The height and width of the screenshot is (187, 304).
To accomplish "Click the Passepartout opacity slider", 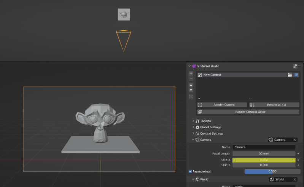I will (269, 171).
